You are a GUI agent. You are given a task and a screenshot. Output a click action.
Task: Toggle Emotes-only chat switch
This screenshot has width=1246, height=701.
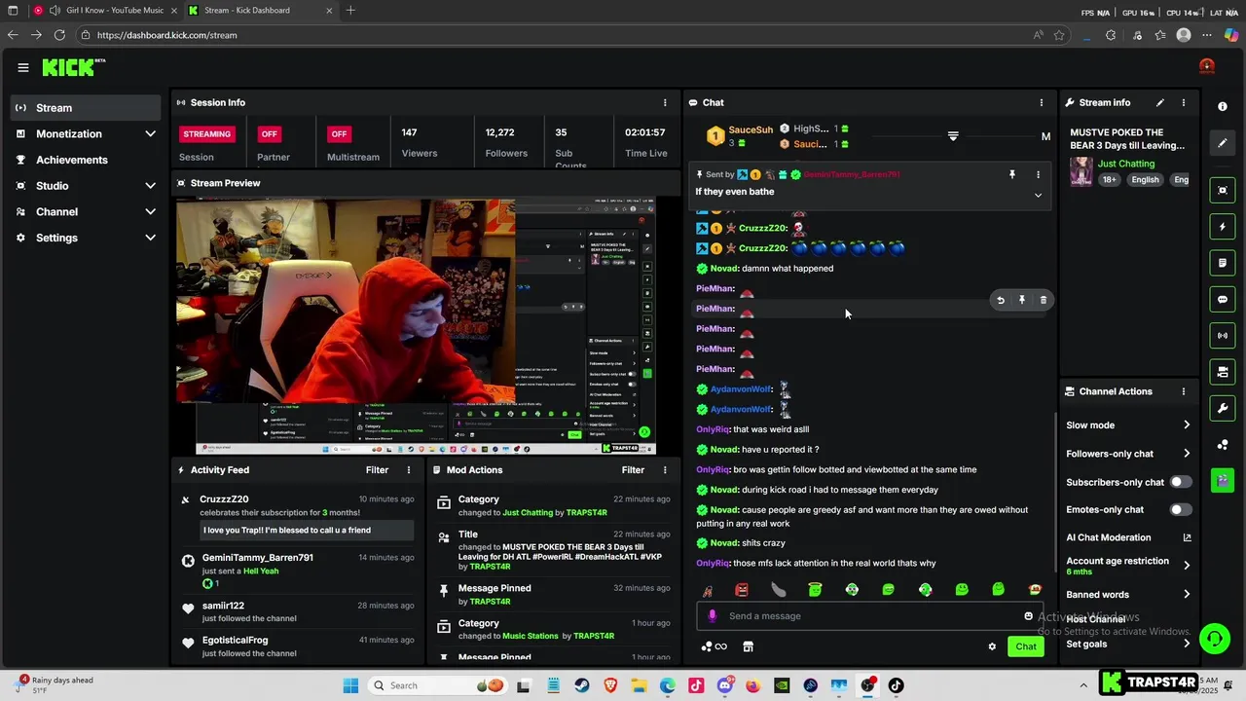1181,509
